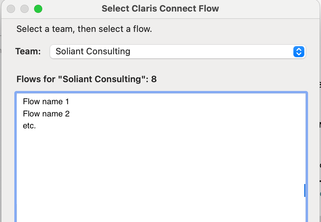Click the "Select a team, then select a flow" instruction
This screenshot has width=321, height=222.
click(84, 29)
